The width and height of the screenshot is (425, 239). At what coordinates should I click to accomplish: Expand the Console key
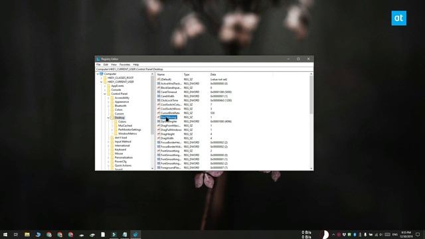(105, 90)
